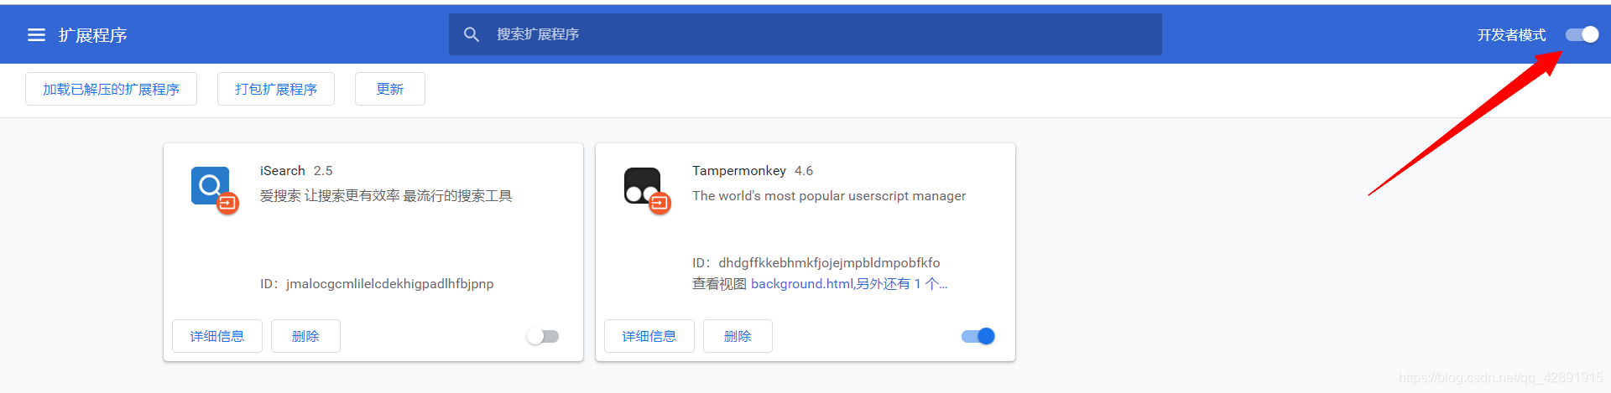Open the hamburger main menu
Image resolution: width=1611 pixels, height=393 pixels.
(x=36, y=34)
